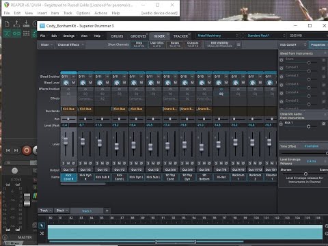
Task: Click the lock icon beside Kick 1
Action: pyautogui.click(x=281, y=124)
